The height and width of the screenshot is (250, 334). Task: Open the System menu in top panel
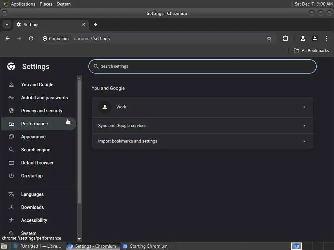coord(64,4)
